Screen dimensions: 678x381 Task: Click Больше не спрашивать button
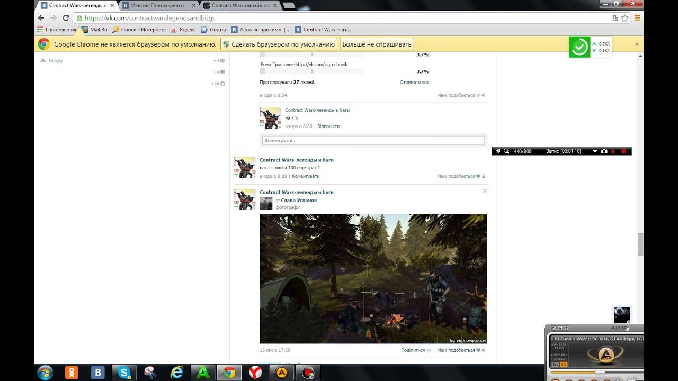(377, 44)
